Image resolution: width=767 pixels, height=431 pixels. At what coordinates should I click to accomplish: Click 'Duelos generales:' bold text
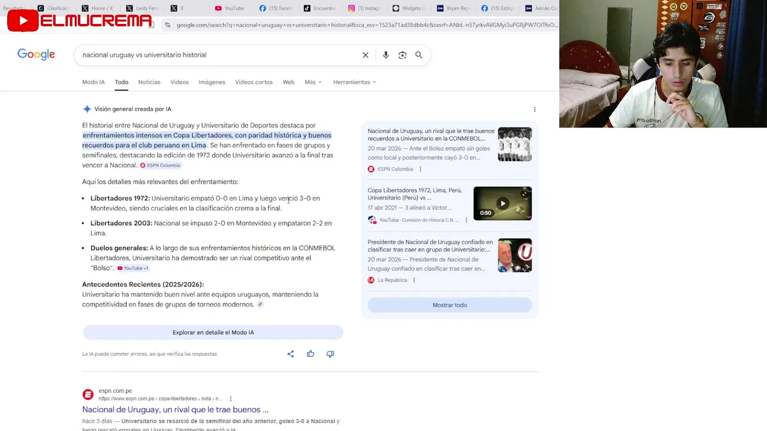pos(119,248)
